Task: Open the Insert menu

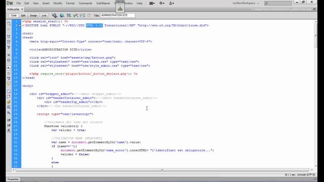Action: (46, 4)
